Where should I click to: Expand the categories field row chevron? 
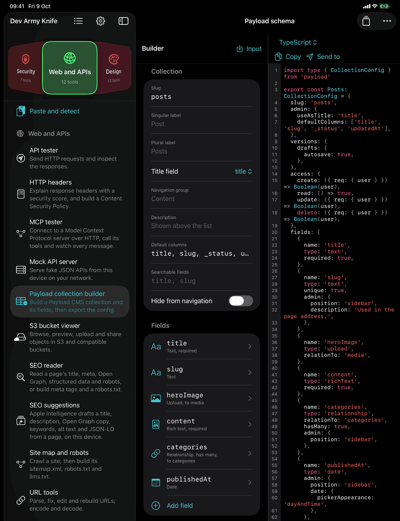tap(250, 453)
